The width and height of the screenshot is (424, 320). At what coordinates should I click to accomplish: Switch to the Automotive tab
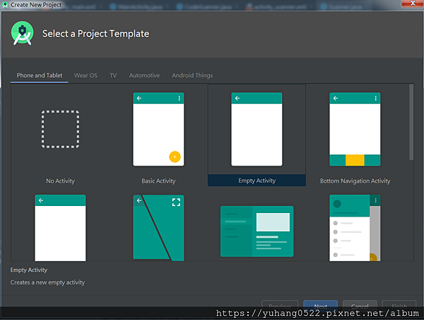pyautogui.click(x=144, y=75)
